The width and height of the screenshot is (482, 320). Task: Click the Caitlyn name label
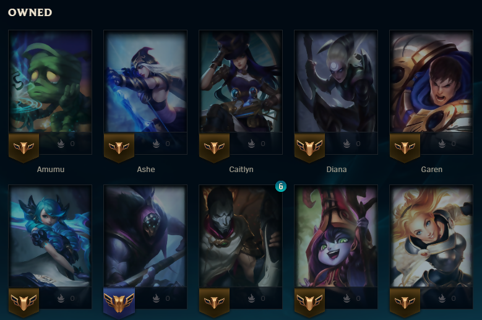pos(241,170)
